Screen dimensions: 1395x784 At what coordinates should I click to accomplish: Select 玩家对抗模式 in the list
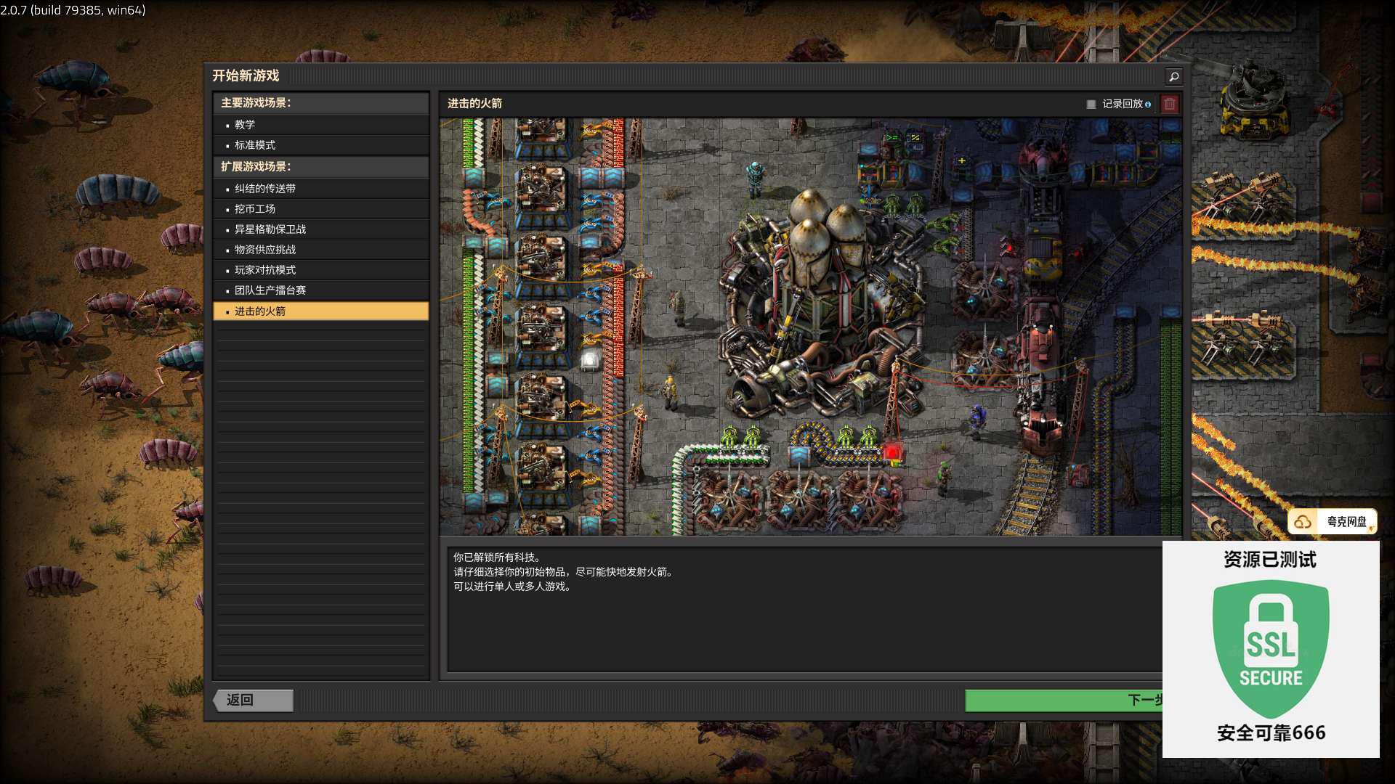coord(321,270)
